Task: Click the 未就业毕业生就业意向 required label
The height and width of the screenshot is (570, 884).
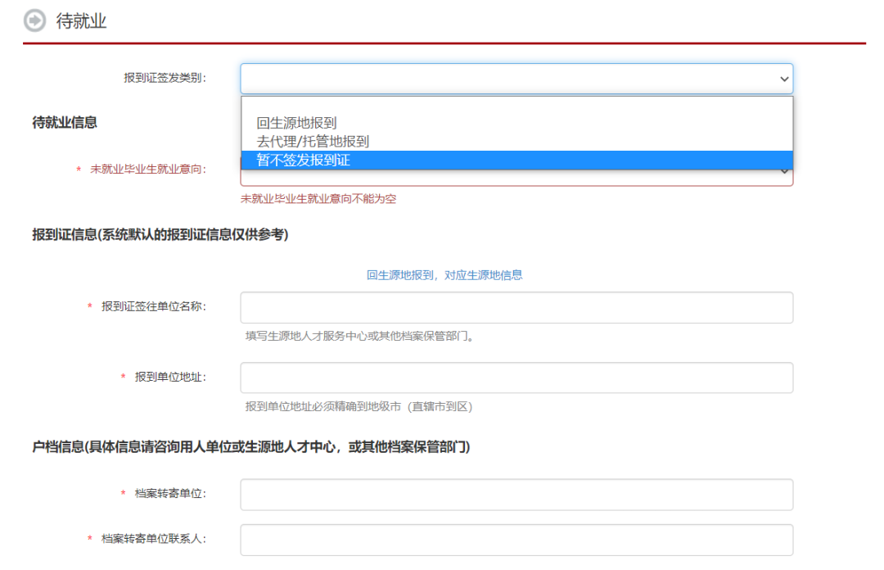Action: 147,169
